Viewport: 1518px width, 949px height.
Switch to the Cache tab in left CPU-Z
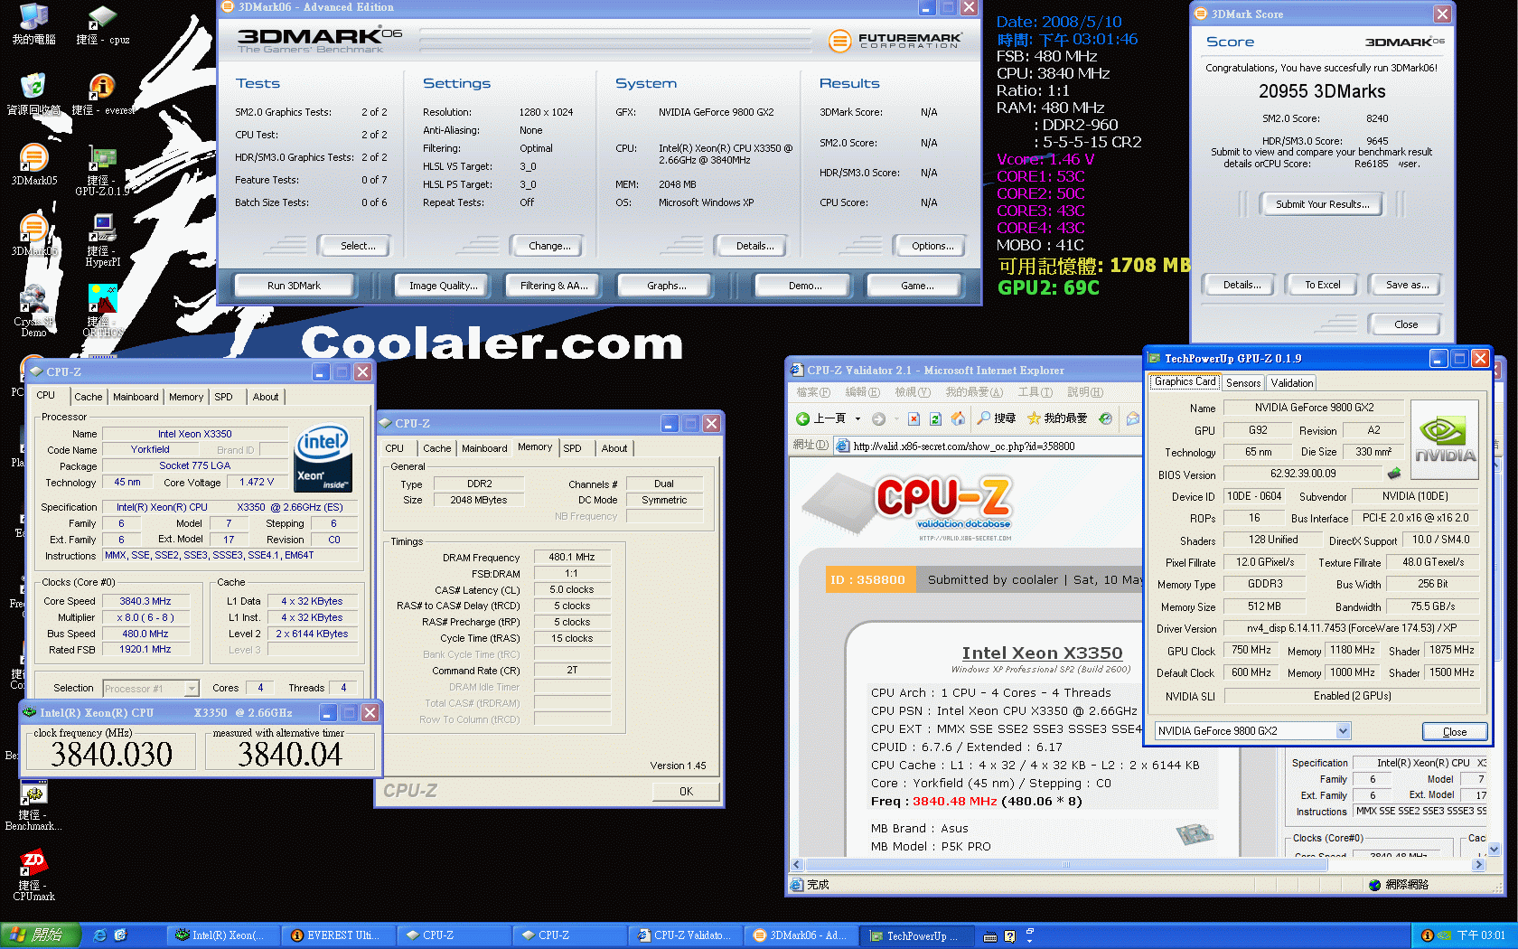(88, 397)
